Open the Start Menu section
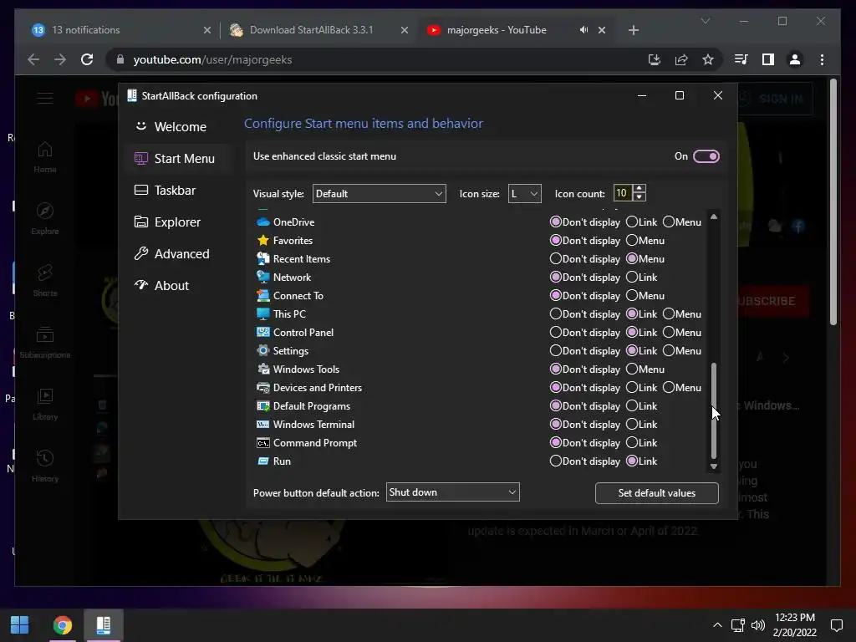This screenshot has height=642, width=856. click(180, 158)
